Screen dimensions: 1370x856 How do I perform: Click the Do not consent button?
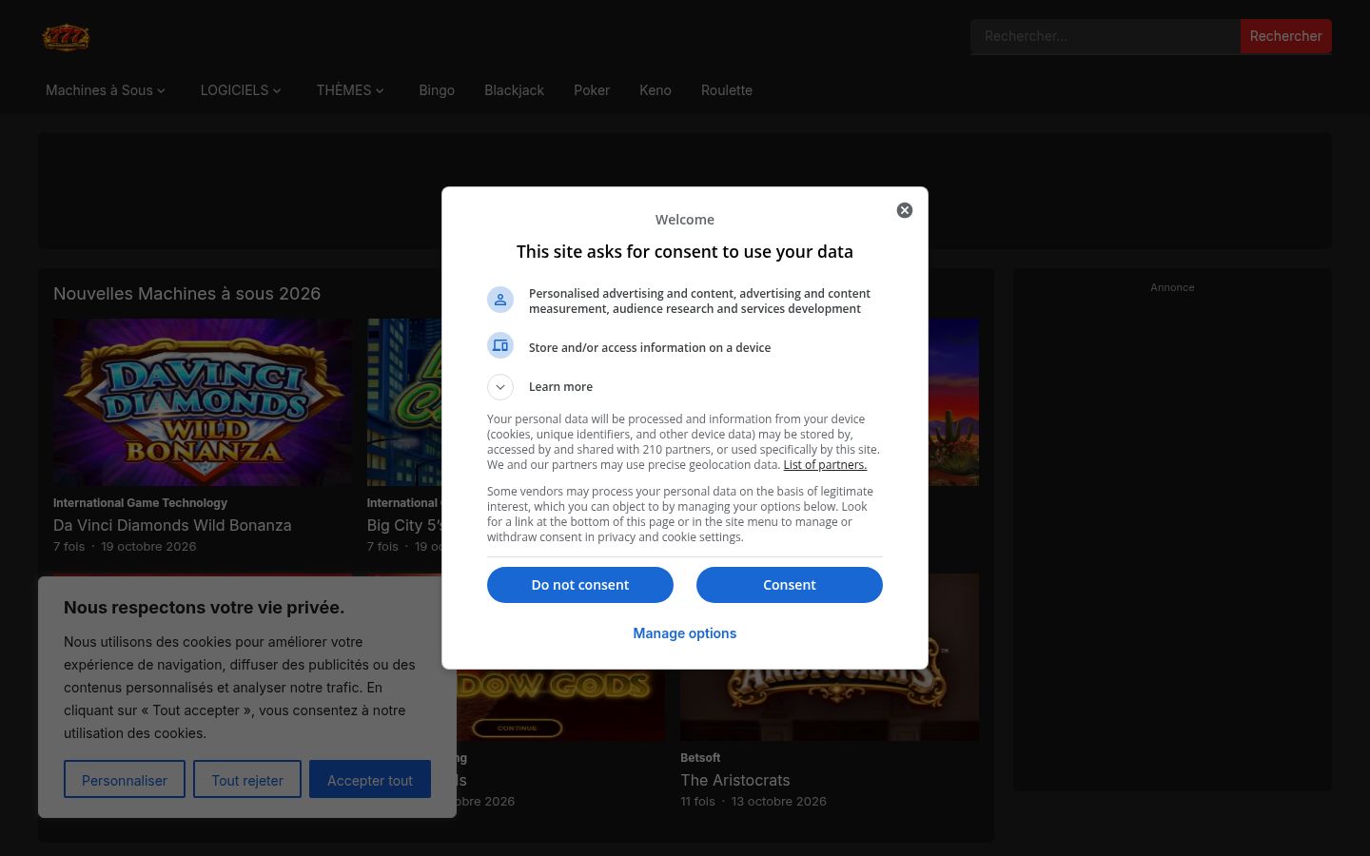tap(580, 585)
